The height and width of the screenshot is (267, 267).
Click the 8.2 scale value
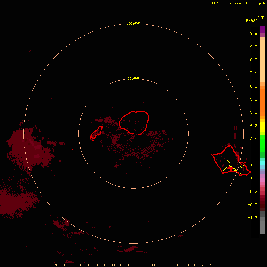(x=254, y=60)
